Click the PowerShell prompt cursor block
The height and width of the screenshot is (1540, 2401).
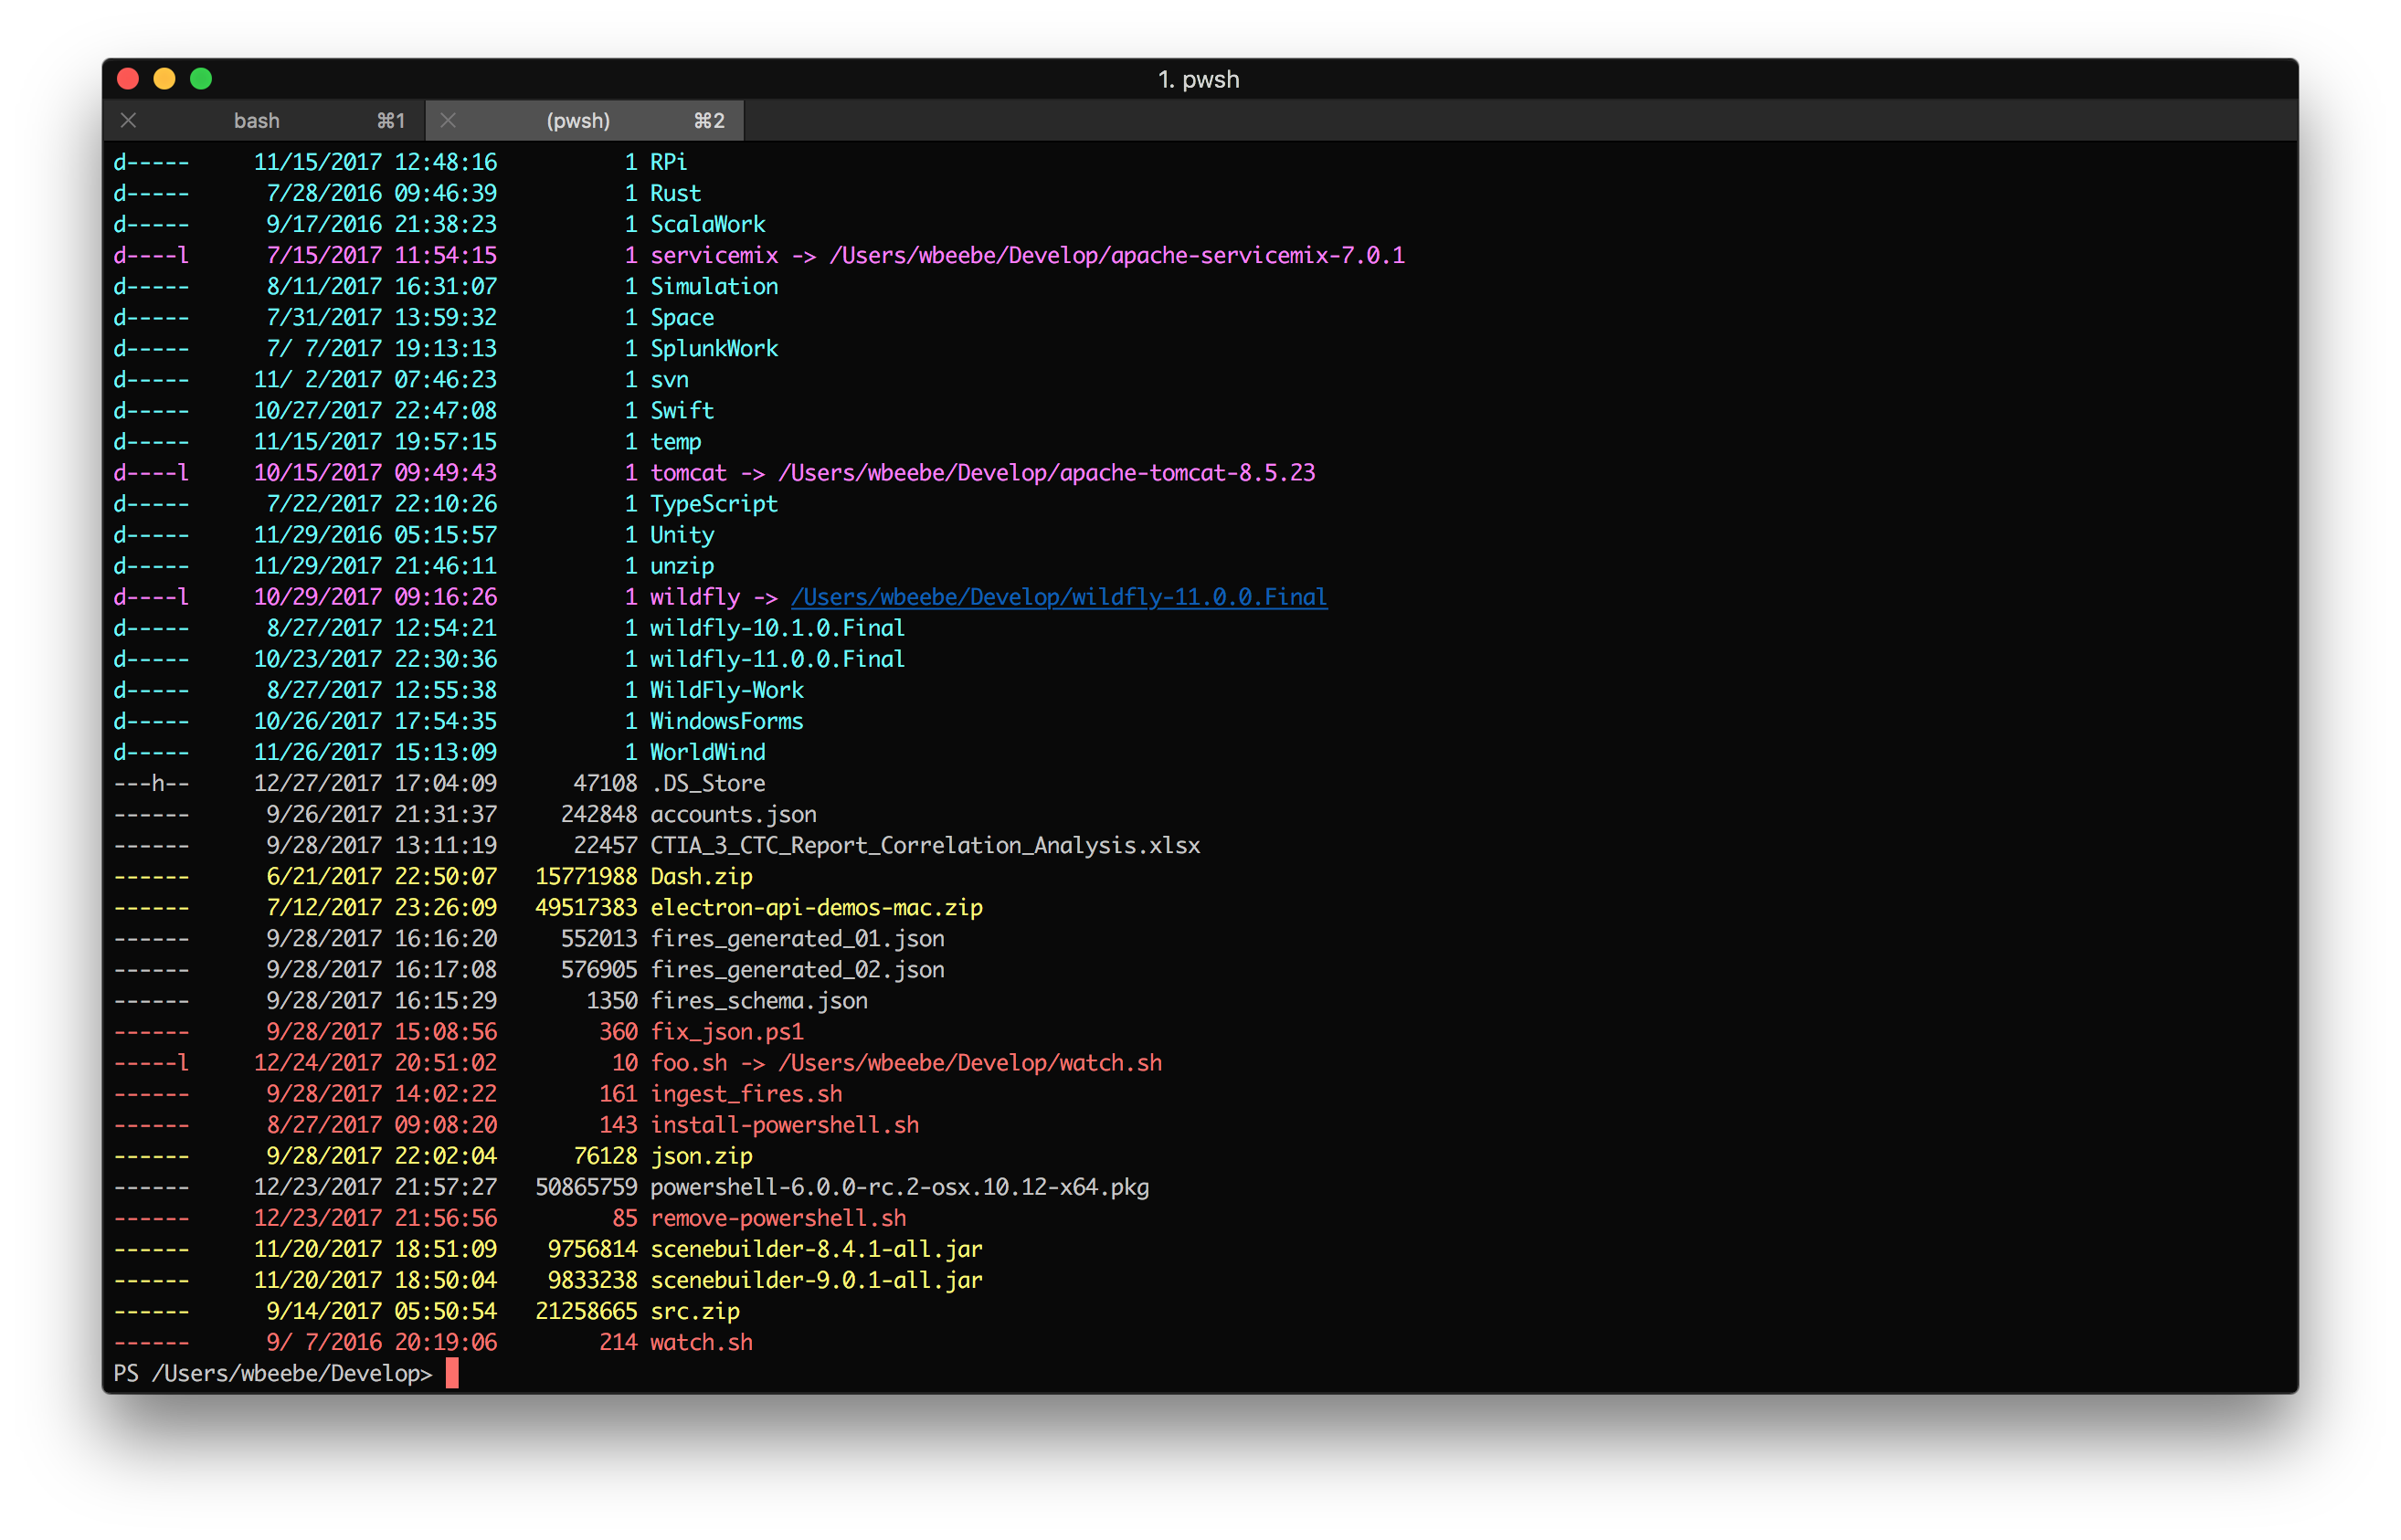452,1373
